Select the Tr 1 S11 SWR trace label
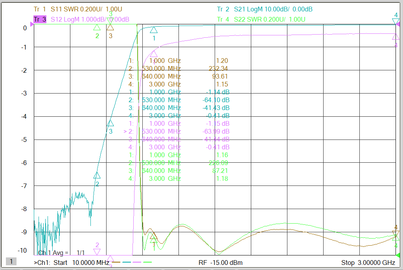This screenshot has height=270, width=403. coord(78,9)
